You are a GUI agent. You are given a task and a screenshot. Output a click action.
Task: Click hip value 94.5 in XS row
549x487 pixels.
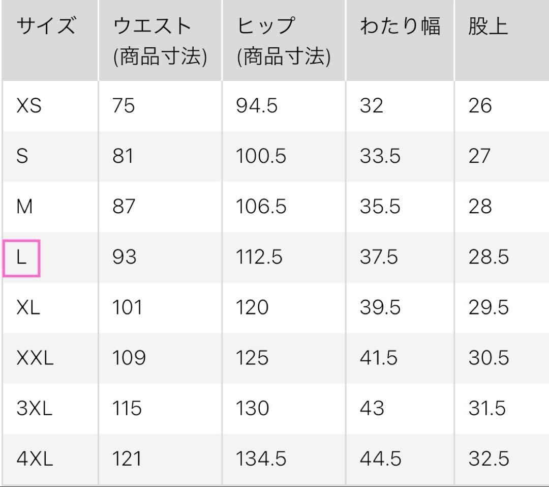pyautogui.click(x=257, y=105)
